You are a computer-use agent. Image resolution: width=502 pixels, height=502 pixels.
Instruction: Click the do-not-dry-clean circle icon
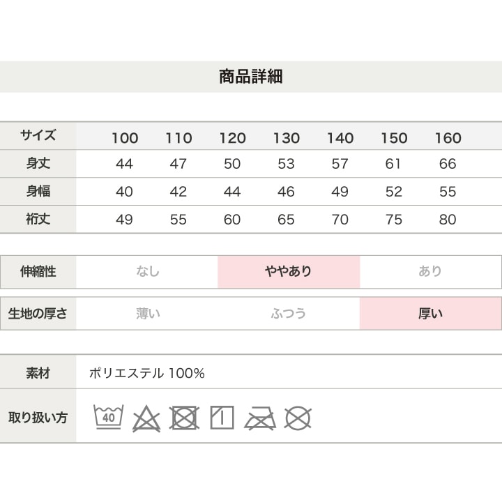click(x=298, y=418)
